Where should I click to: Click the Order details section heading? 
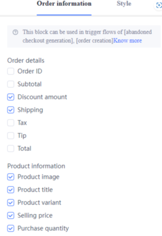[26, 61]
